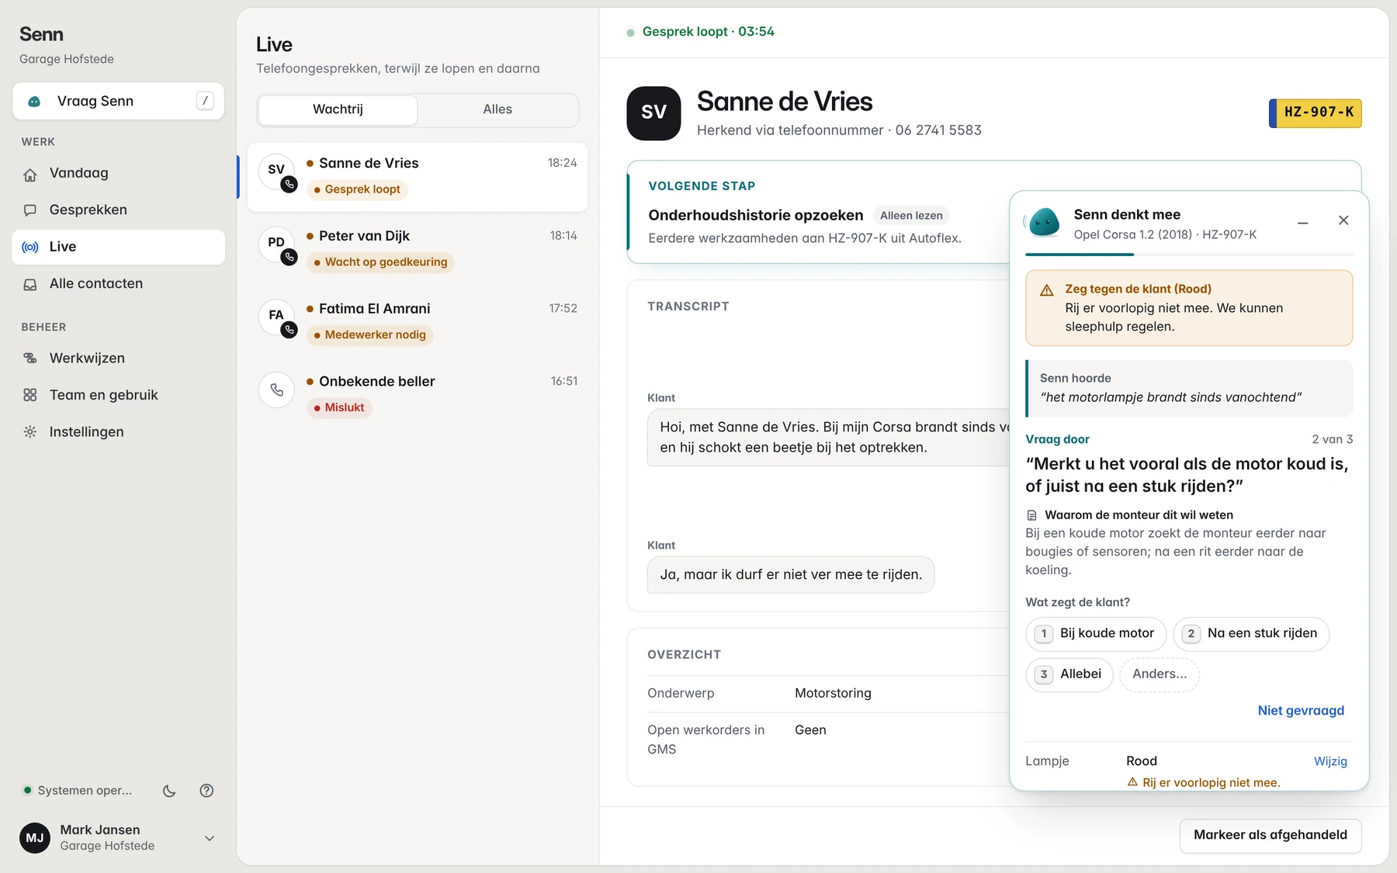Open Werkwijzen via its sidebar icon
The width and height of the screenshot is (1397, 873).
point(30,359)
